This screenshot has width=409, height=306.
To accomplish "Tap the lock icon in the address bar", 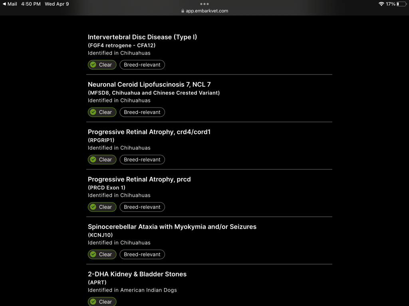I will pyautogui.click(x=183, y=11).
